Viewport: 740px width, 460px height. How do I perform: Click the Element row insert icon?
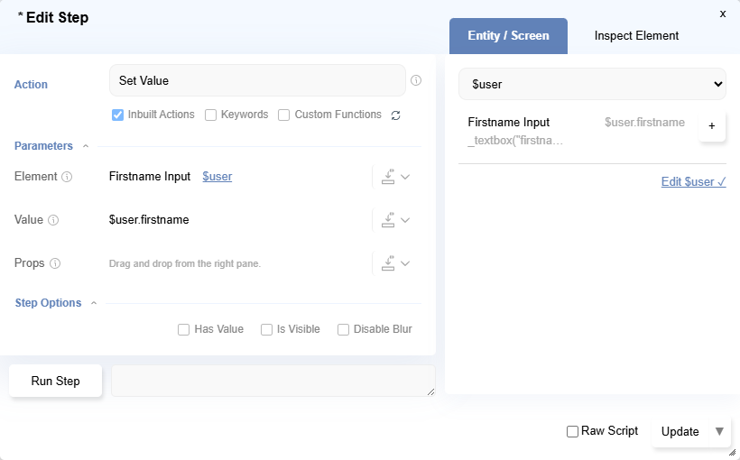coord(388,177)
